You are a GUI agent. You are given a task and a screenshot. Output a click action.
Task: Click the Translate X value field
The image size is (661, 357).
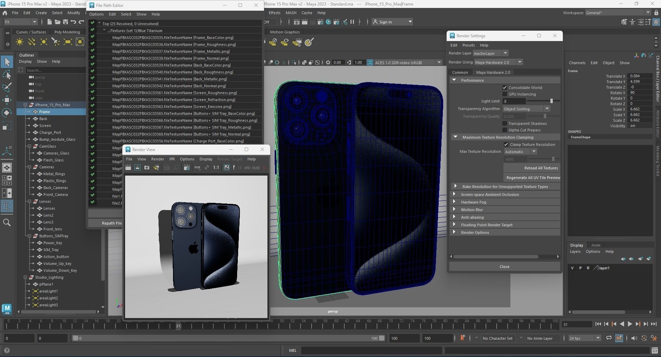pos(640,76)
